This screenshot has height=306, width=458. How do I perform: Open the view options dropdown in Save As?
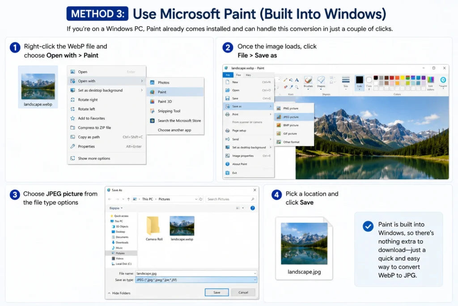(x=243, y=208)
